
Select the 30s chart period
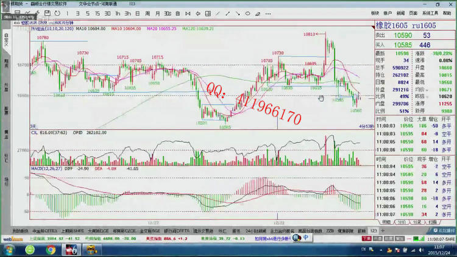(x=168, y=13)
